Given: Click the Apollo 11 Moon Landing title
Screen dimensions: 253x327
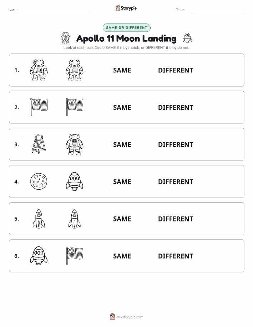Looking at the screenshot, I should click(x=126, y=39).
